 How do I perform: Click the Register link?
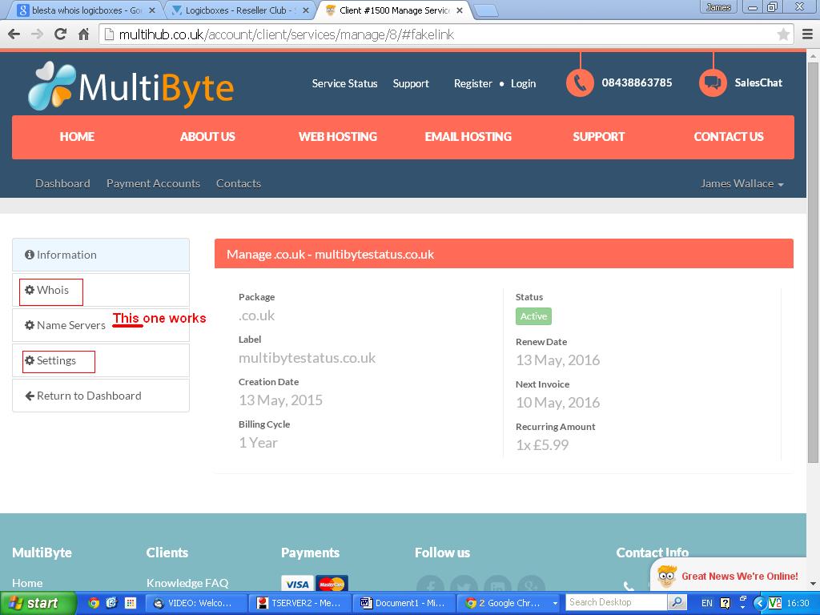(x=472, y=83)
